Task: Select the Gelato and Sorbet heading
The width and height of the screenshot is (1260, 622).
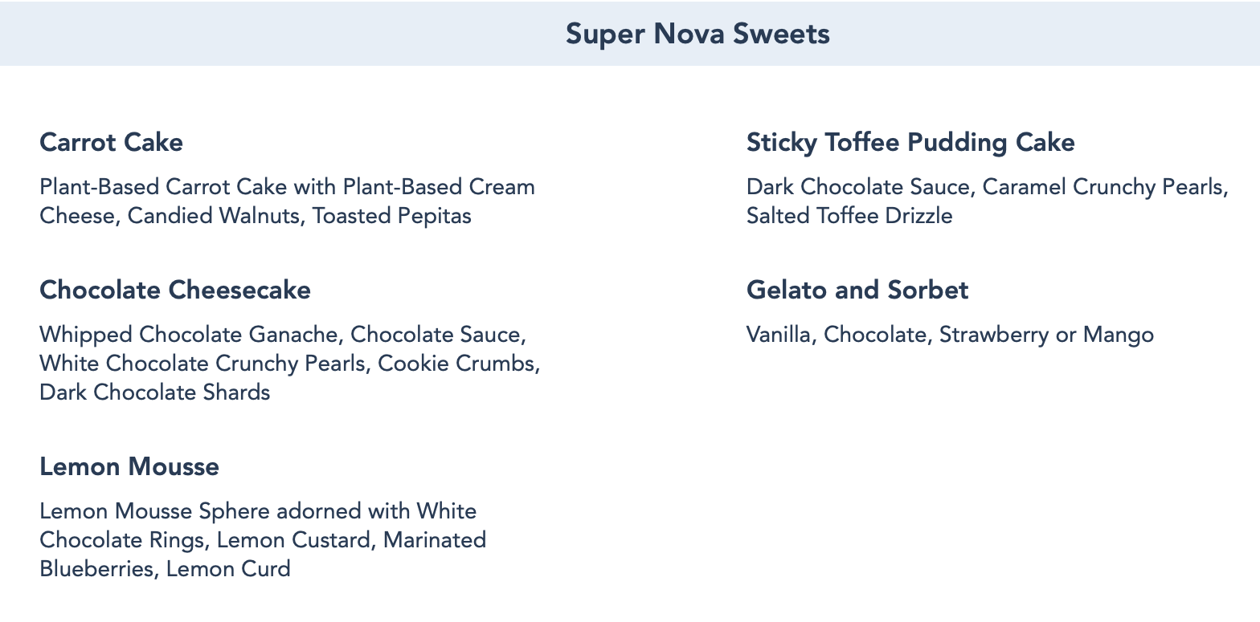Action: (x=857, y=290)
